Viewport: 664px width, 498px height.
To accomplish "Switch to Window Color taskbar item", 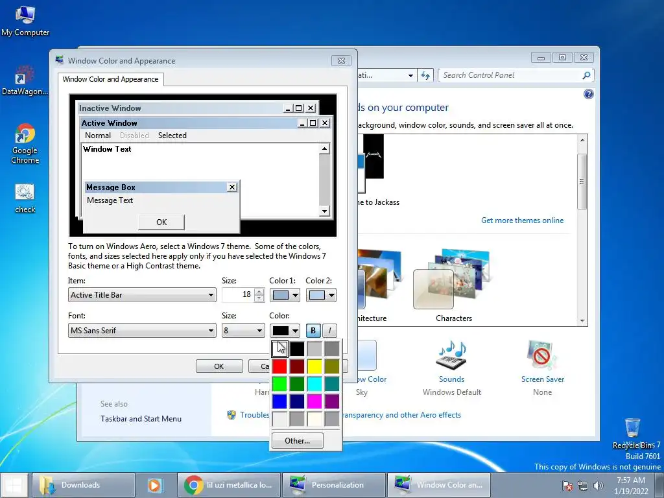I will tap(439, 485).
